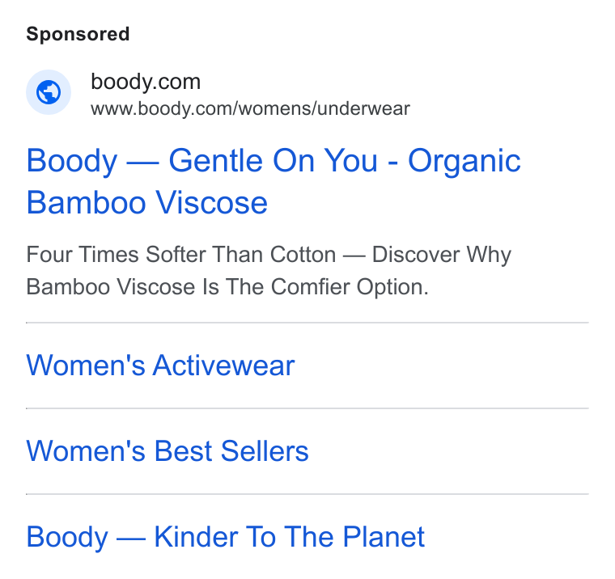
Task: Click the Four Times Softer Than Cotton description
Action: [269, 270]
